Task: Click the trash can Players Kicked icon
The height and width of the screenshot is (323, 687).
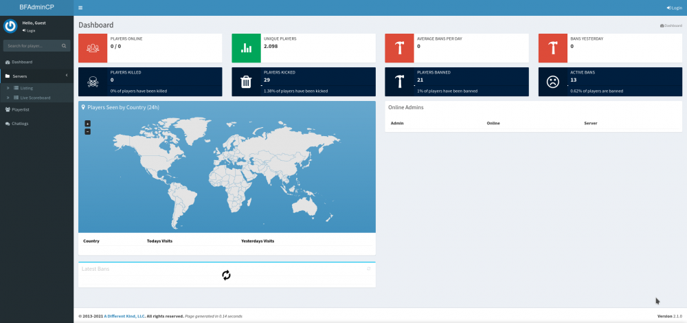Action: pyautogui.click(x=246, y=82)
